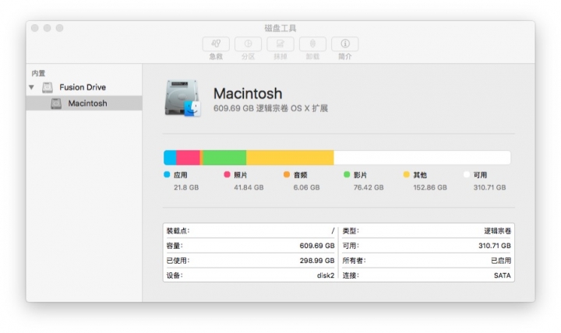The width and height of the screenshot is (561, 333).
Task: Click the 装载点 mount point row
Action: pos(250,231)
